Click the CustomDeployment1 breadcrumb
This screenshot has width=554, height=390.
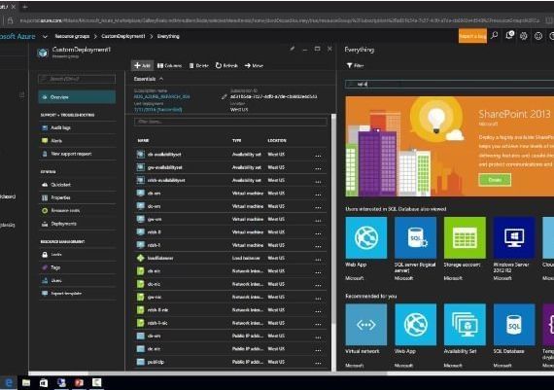point(123,36)
